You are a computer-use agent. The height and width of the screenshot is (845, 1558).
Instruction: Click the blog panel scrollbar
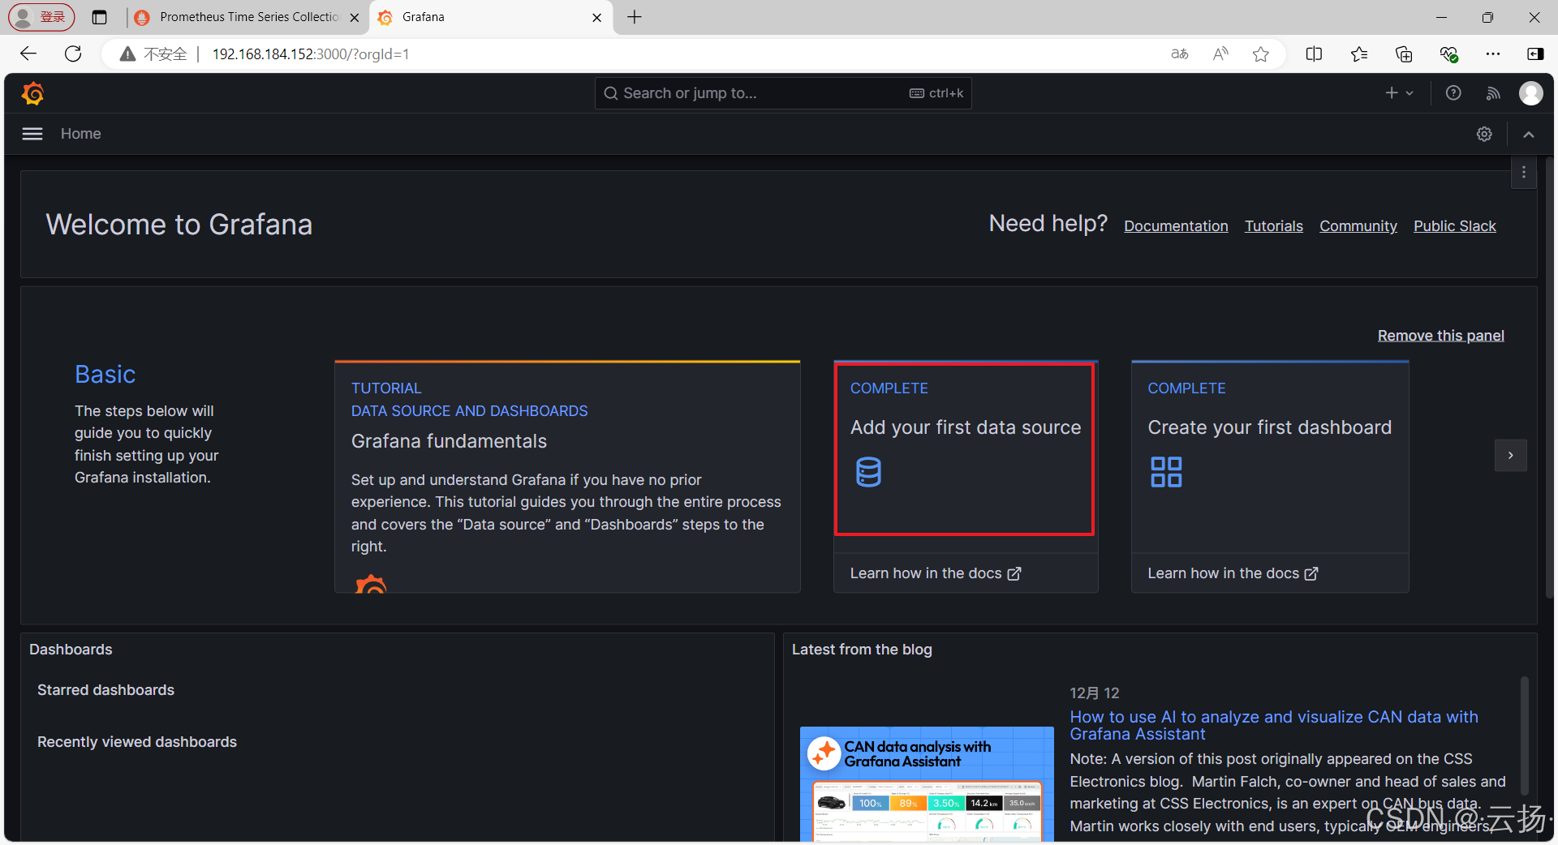click(x=1525, y=736)
